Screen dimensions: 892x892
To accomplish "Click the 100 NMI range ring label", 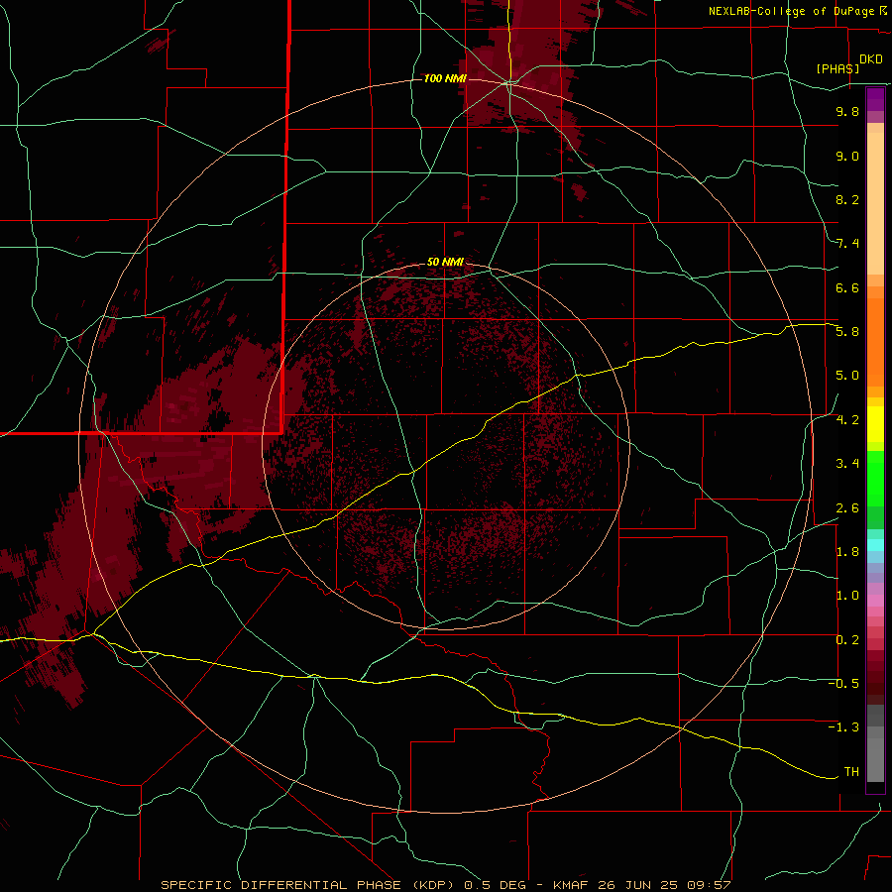I will [x=445, y=78].
